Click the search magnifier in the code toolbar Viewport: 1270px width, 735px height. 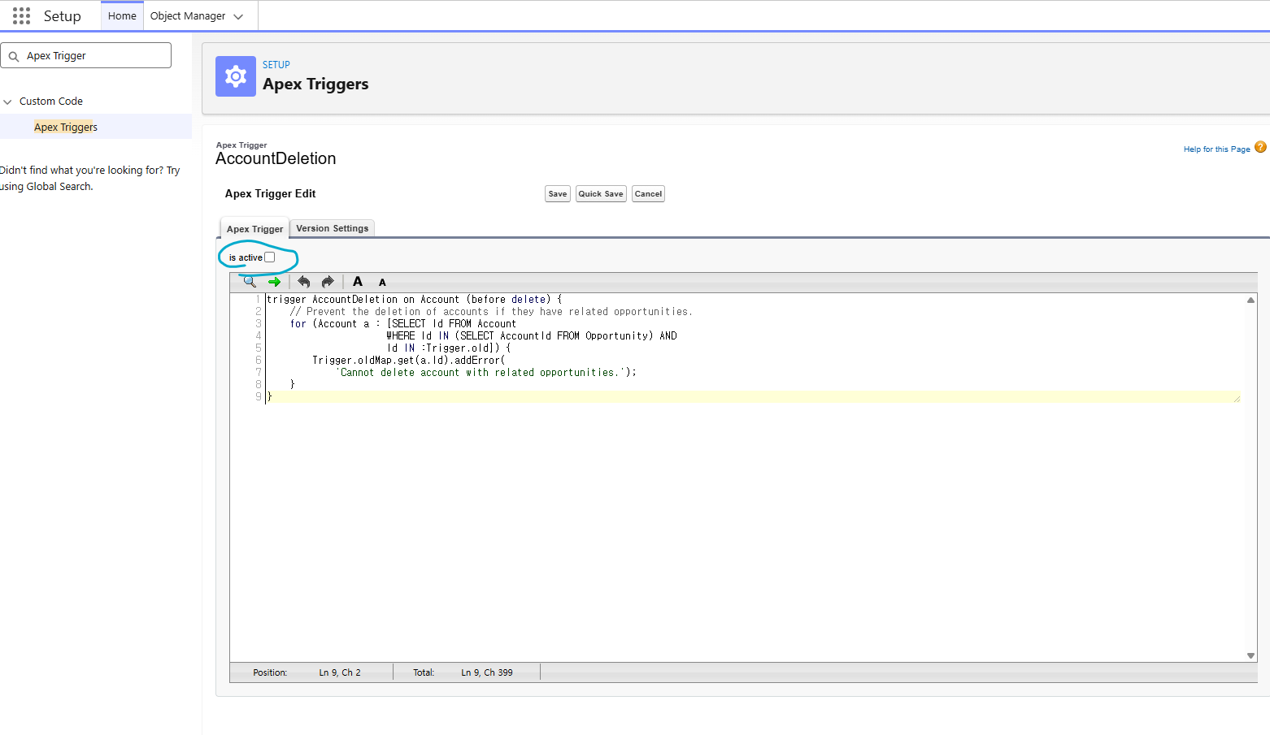pyautogui.click(x=250, y=282)
